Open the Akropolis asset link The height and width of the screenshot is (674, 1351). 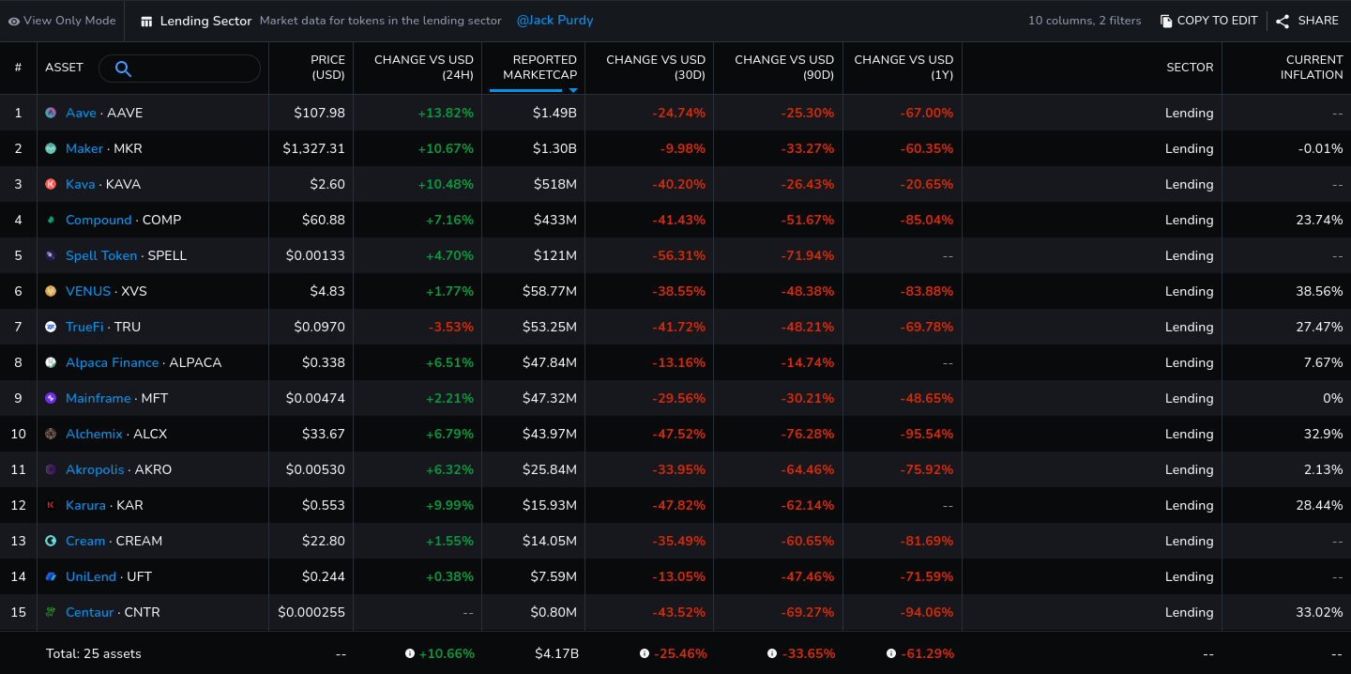point(95,469)
